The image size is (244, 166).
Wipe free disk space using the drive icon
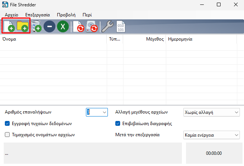(92, 26)
